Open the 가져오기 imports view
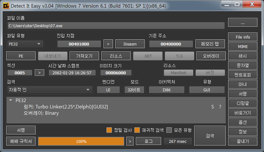264x152 pixels. click(x=84, y=56)
